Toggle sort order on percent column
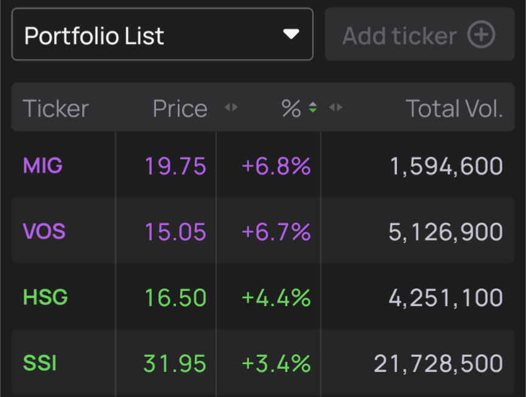 (312, 109)
